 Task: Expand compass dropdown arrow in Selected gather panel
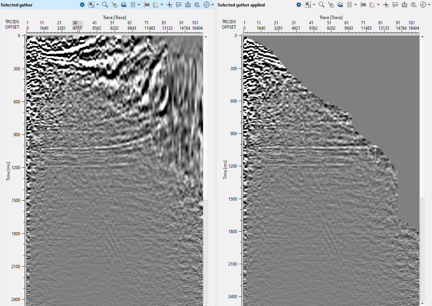[213, 5]
